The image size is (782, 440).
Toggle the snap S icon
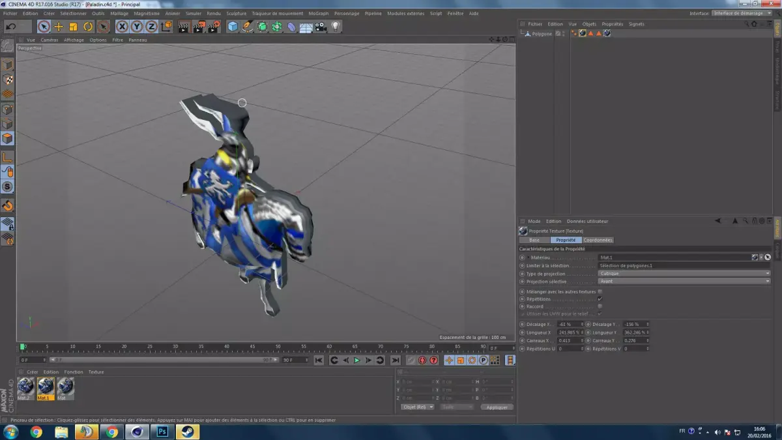click(x=8, y=186)
